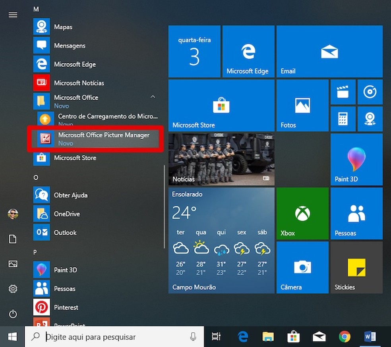The height and width of the screenshot is (347, 391).
Task: Open the Email tile
Action: 329,50
